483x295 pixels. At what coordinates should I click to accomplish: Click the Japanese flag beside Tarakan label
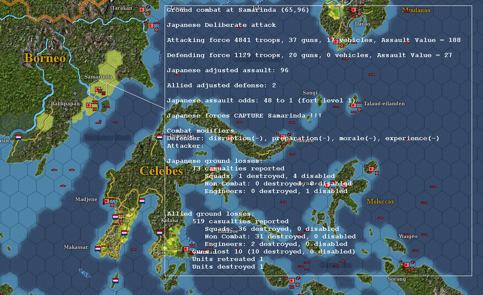coord(142,10)
